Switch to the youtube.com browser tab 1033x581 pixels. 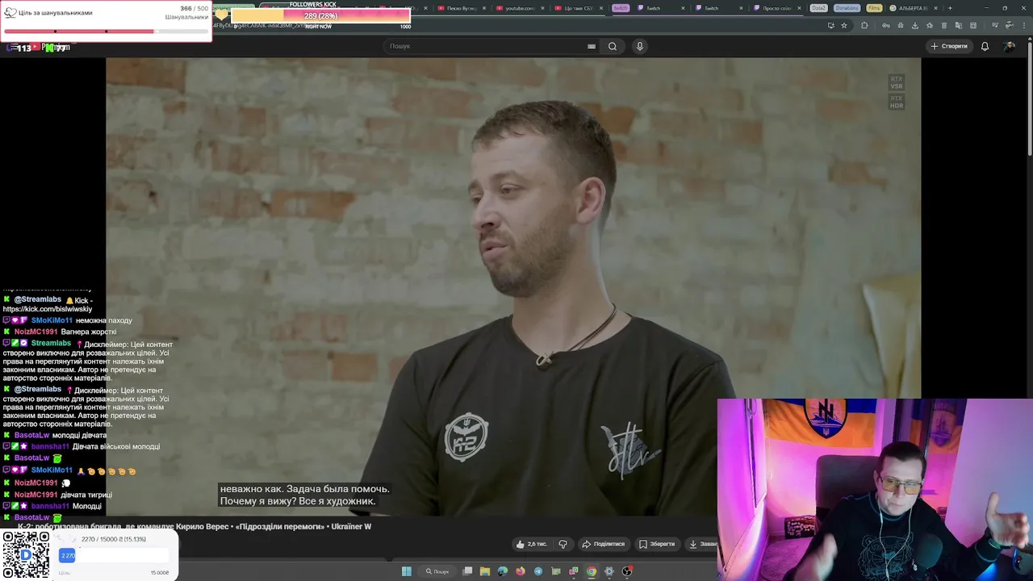coord(520,8)
